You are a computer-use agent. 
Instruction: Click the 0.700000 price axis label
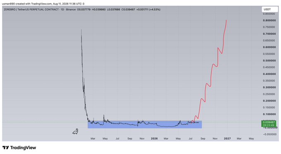(269, 34)
